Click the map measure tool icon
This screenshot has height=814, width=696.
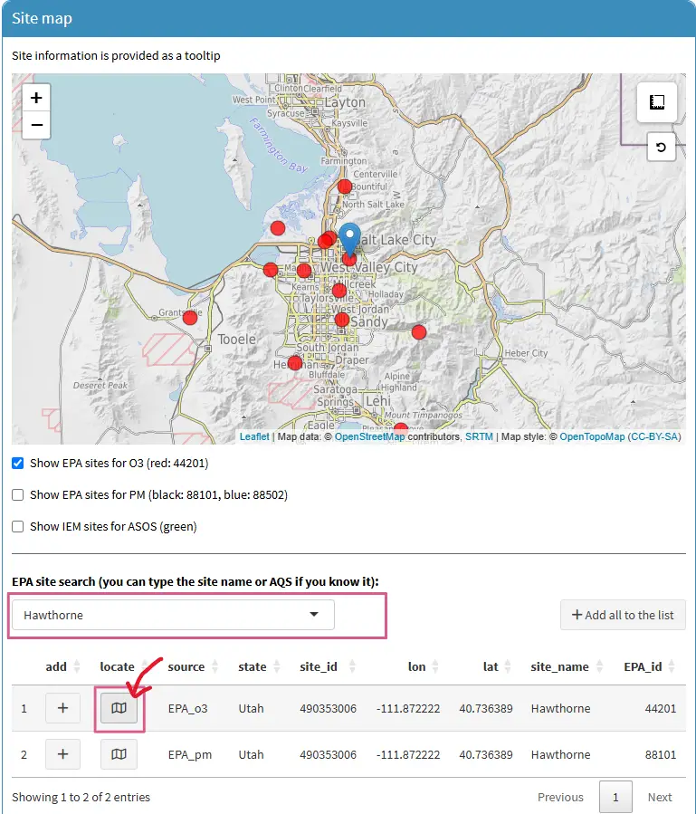[657, 101]
